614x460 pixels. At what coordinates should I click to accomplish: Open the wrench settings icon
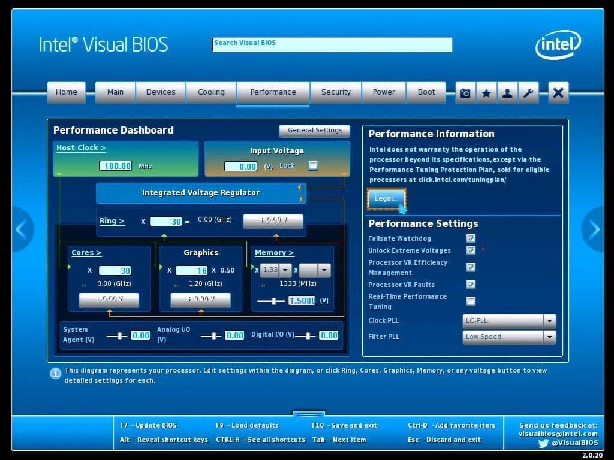[x=529, y=93]
